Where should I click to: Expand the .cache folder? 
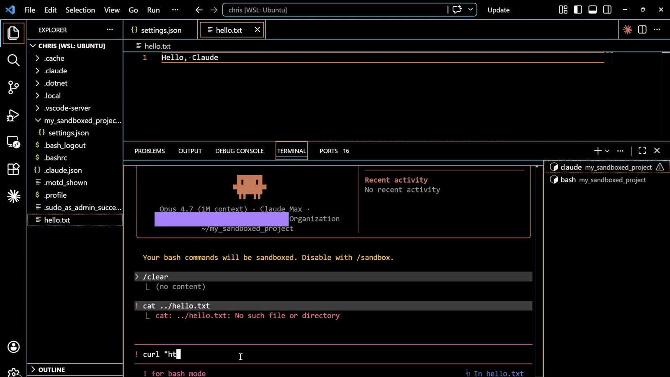(37, 58)
